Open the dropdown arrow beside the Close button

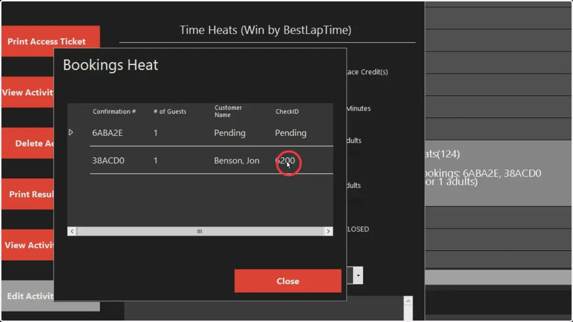(x=358, y=275)
